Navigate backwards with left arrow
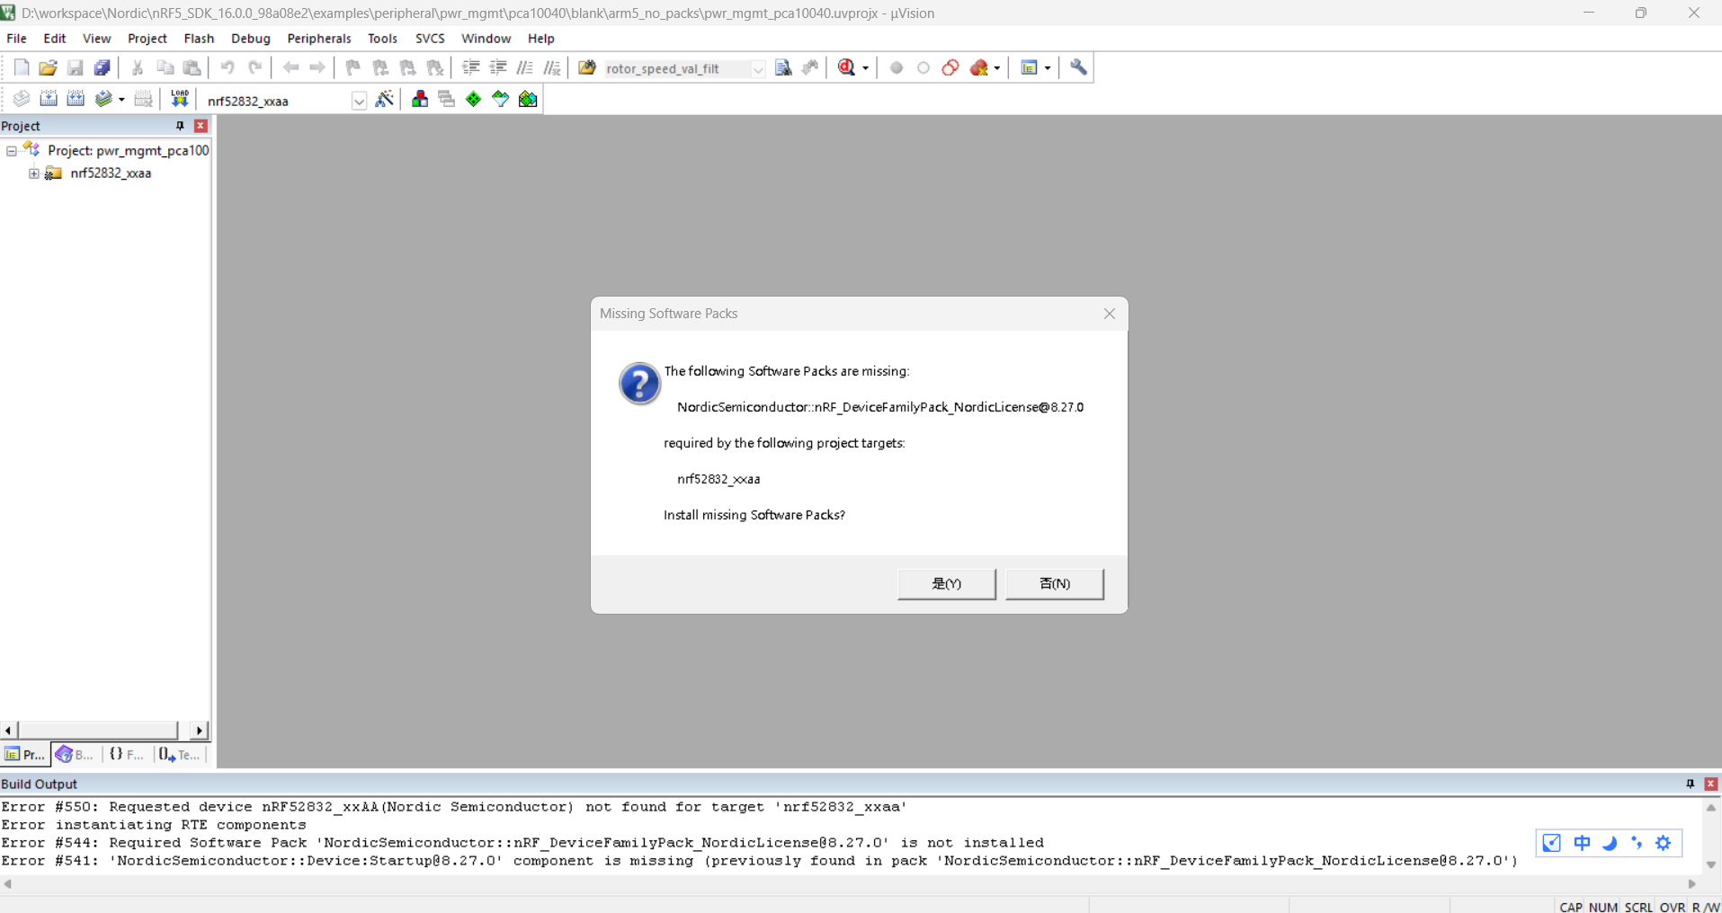Image resolution: width=1722 pixels, height=913 pixels. (290, 68)
